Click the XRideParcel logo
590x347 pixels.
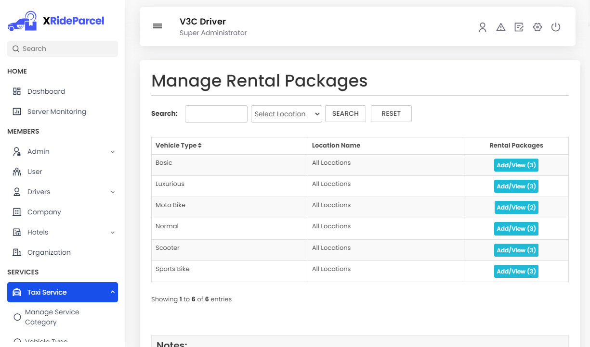tap(56, 21)
